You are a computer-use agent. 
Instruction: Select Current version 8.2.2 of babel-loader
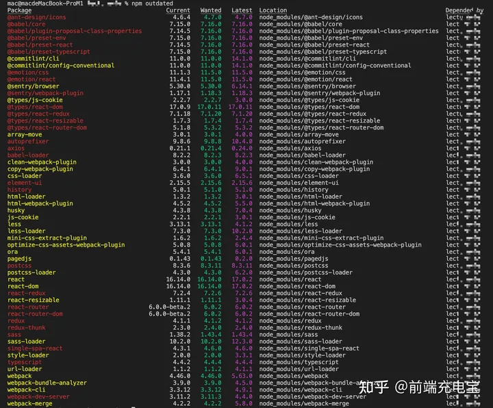point(181,155)
